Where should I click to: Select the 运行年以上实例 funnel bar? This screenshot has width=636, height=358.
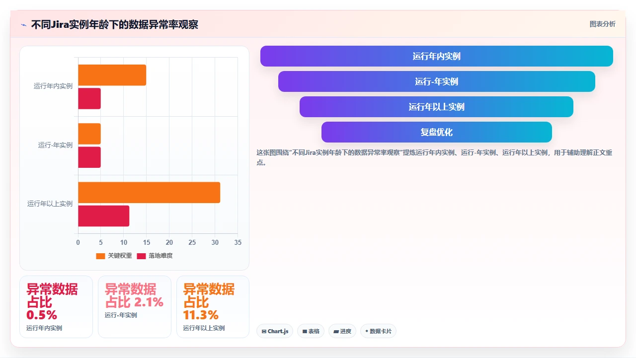pos(436,107)
